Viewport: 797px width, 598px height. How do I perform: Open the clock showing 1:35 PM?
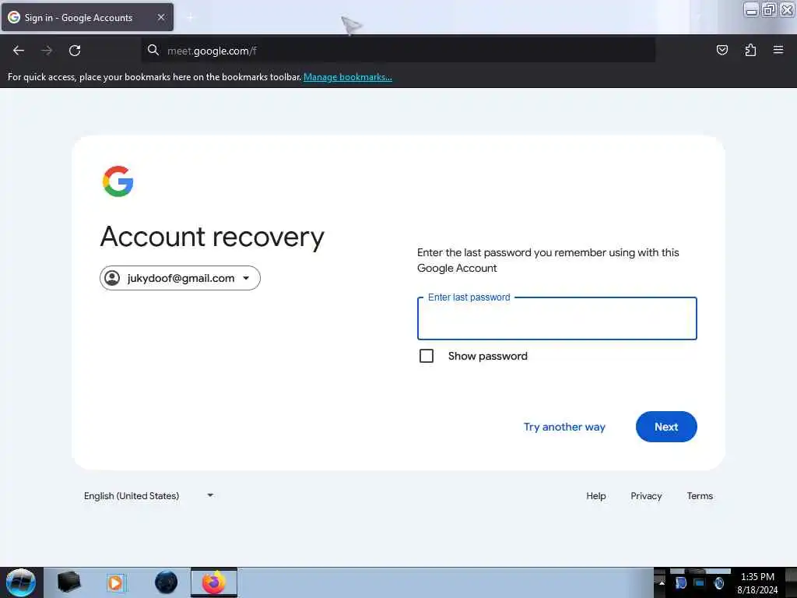757,583
